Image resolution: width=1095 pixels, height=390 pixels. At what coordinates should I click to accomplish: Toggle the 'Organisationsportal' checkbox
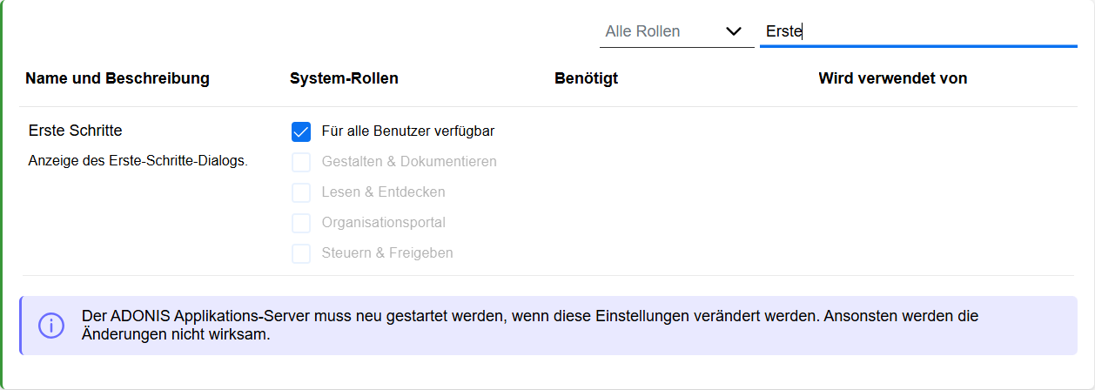point(301,223)
